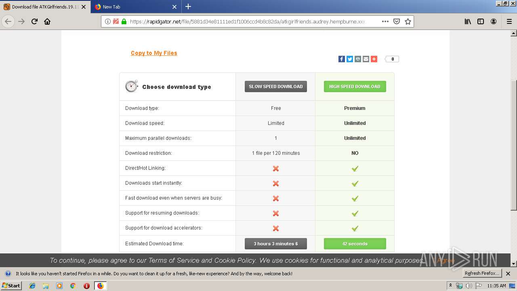The width and height of the screenshot is (517, 291).
Task: Click the 'Choose download type' heading
Action: pyautogui.click(x=177, y=87)
